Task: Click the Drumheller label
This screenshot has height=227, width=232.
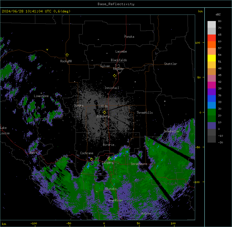Action: click(172, 131)
